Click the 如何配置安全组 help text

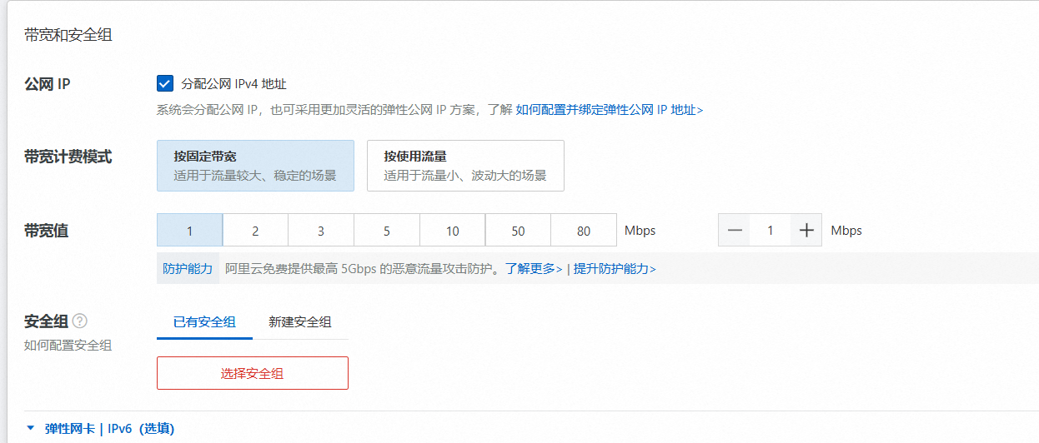click(x=68, y=346)
